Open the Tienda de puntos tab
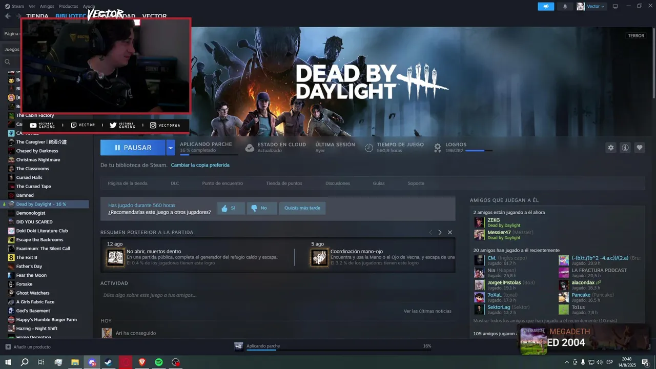Viewport: 656px width, 369px height. click(284, 183)
